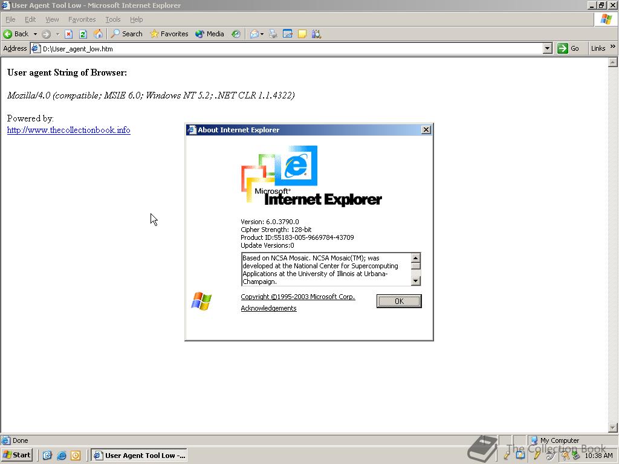Select User Agent Tool Low taskbar button
This screenshot has height=464, width=619.
pyautogui.click(x=140, y=456)
